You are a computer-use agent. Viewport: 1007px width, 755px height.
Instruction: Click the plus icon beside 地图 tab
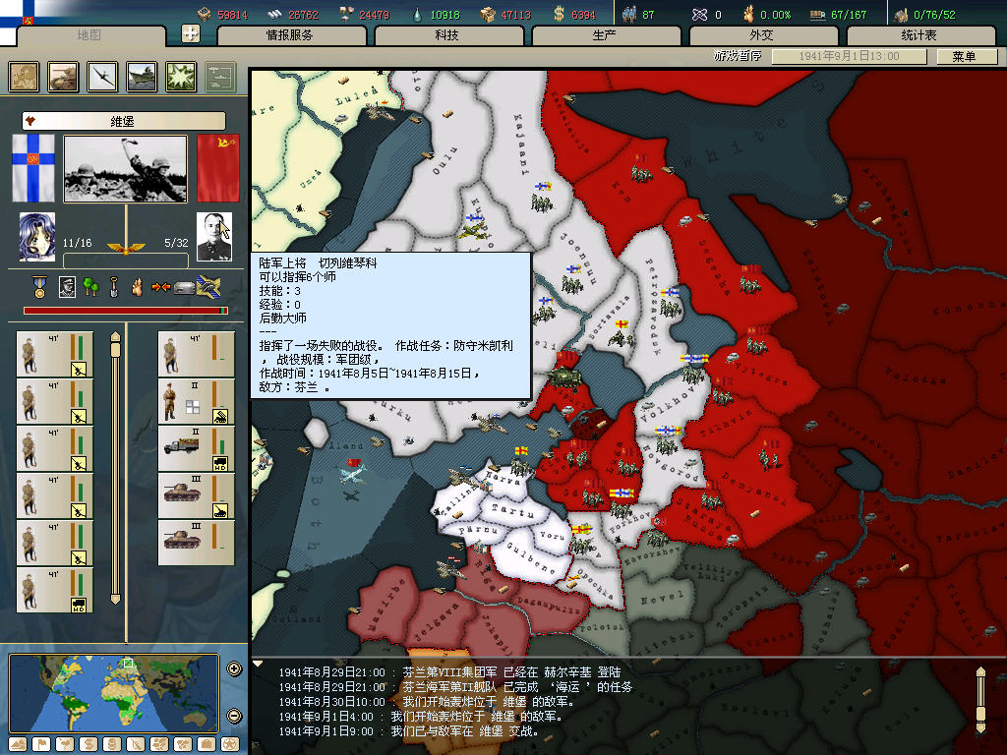click(191, 34)
